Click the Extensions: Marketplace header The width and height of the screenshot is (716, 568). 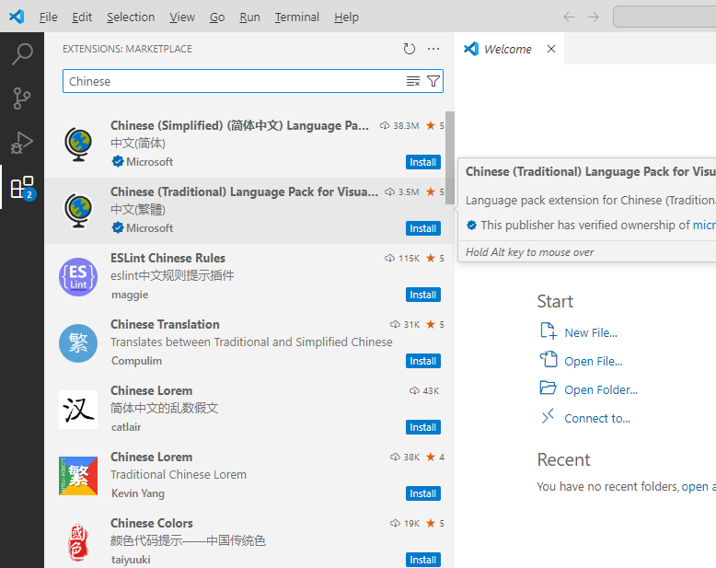(127, 49)
